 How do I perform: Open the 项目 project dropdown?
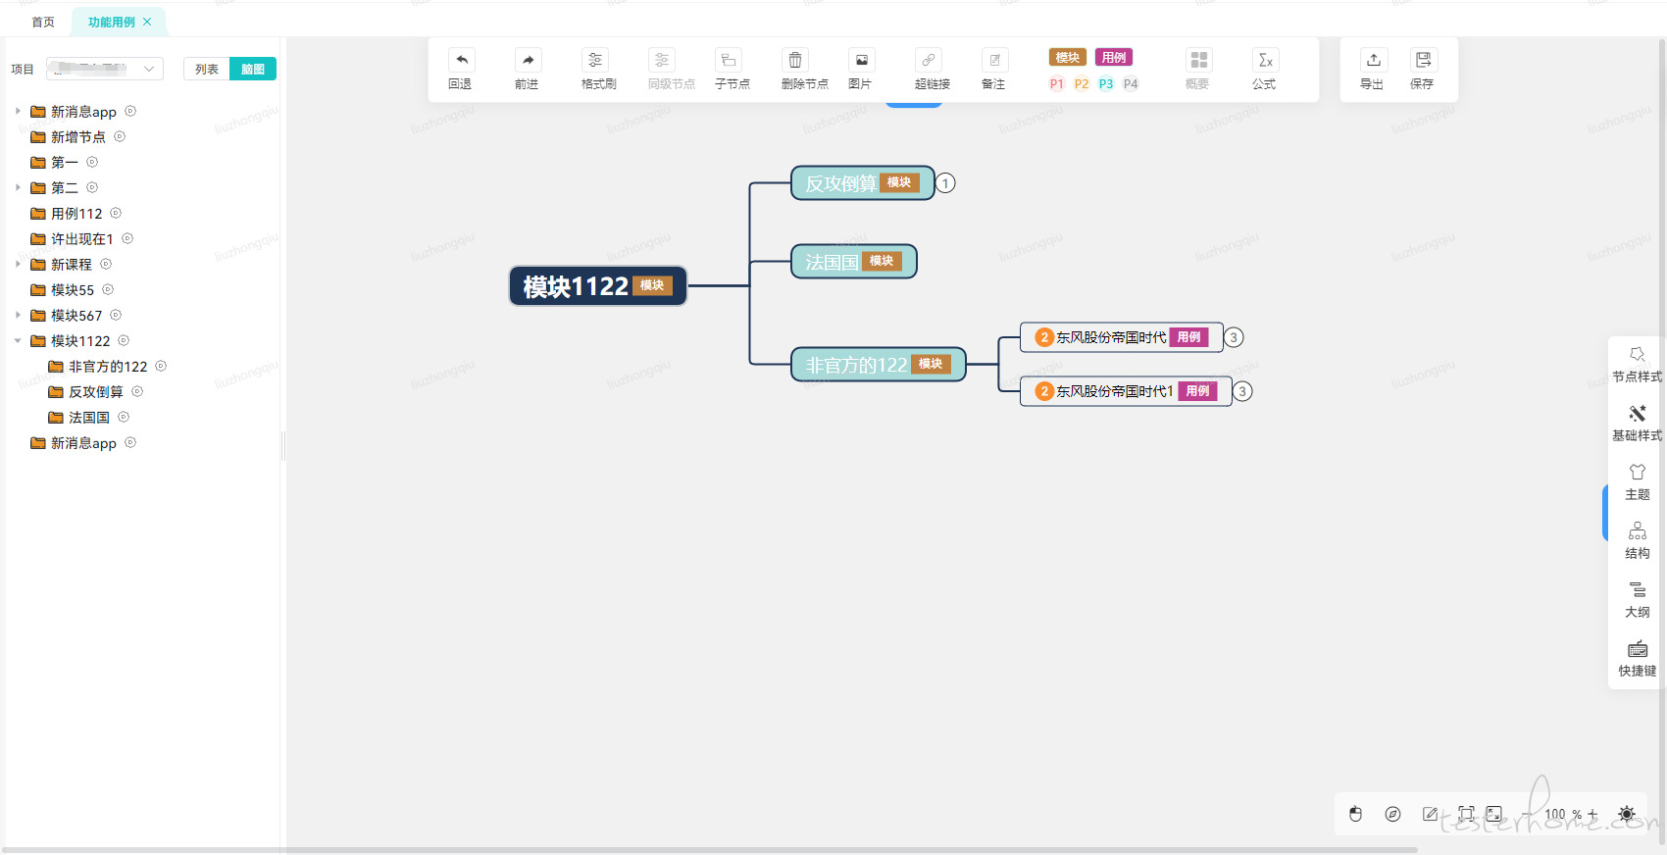coord(105,69)
